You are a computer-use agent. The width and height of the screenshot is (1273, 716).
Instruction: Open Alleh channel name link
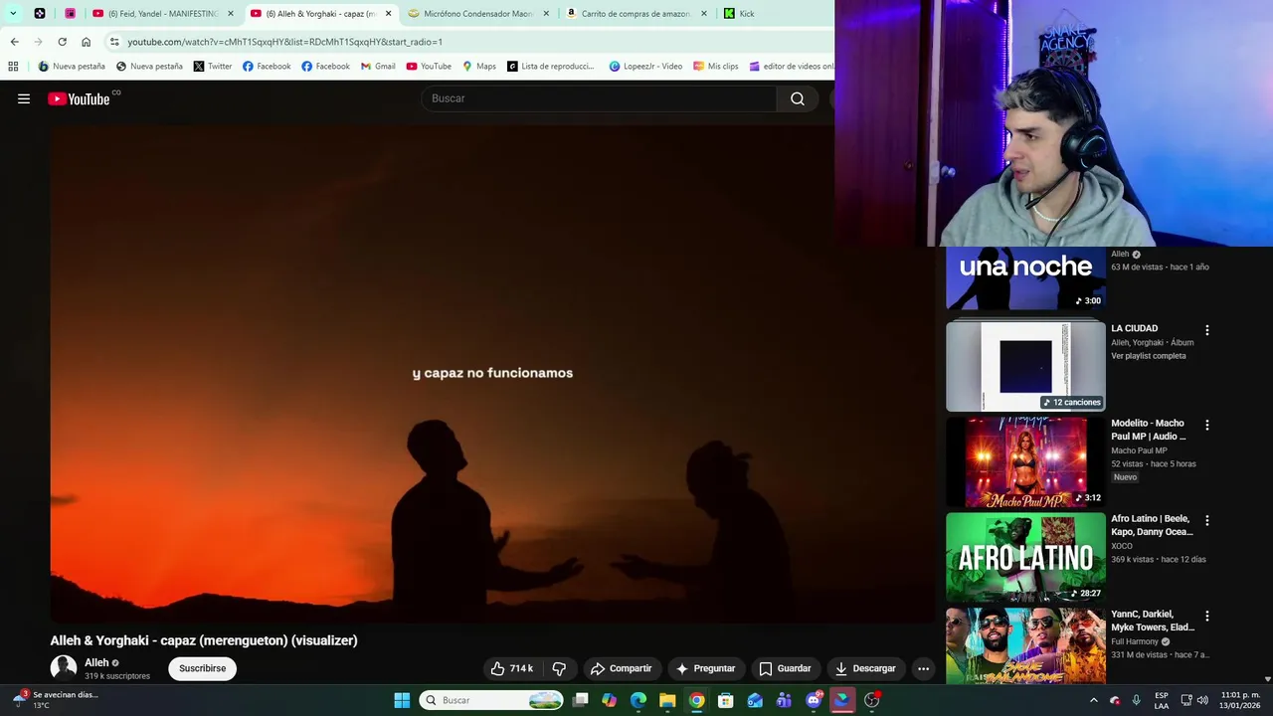96,662
